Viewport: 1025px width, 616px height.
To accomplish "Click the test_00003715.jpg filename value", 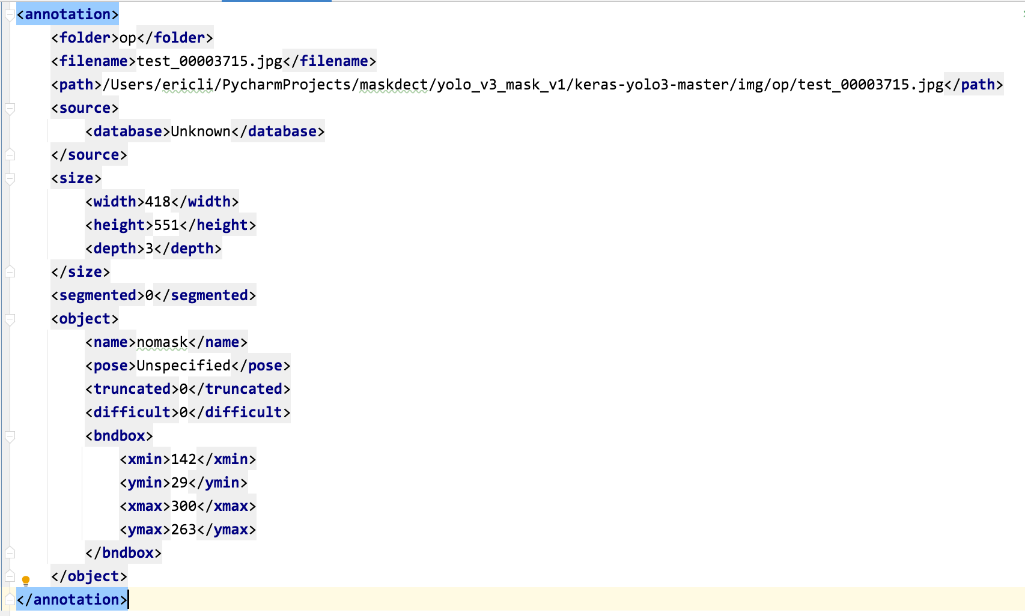I will (x=209, y=61).
